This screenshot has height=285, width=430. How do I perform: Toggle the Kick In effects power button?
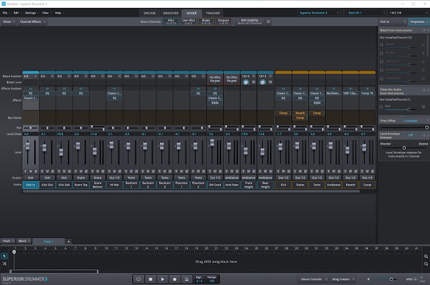pyautogui.click(x=30, y=89)
